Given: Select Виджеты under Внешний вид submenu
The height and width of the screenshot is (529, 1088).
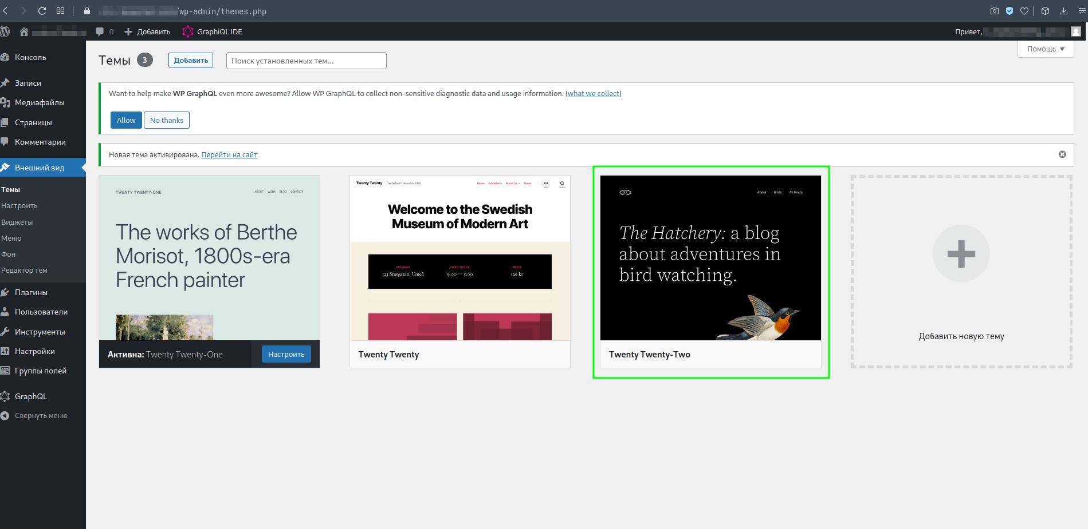Looking at the screenshot, I should point(17,222).
